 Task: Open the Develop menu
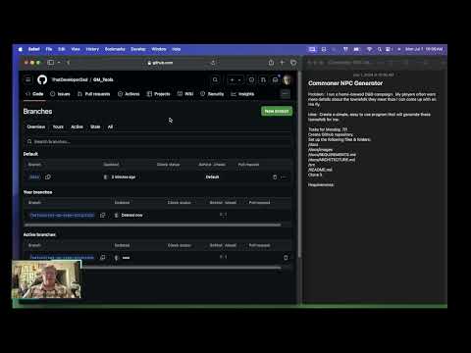coord(138,49)
